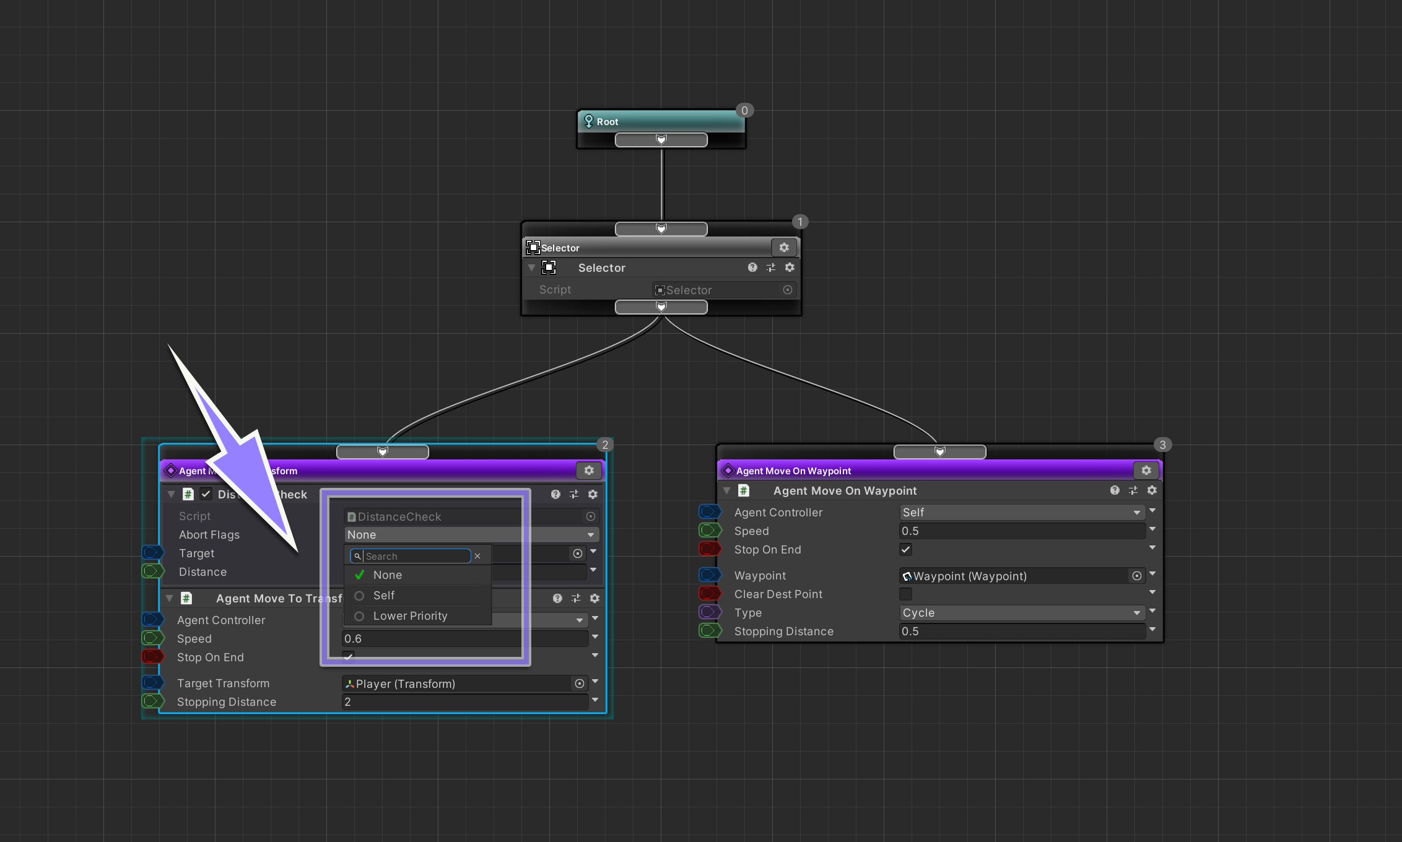Open the Target Transform Player object picker
1402x842 pixels.
[x=579, y=684]
